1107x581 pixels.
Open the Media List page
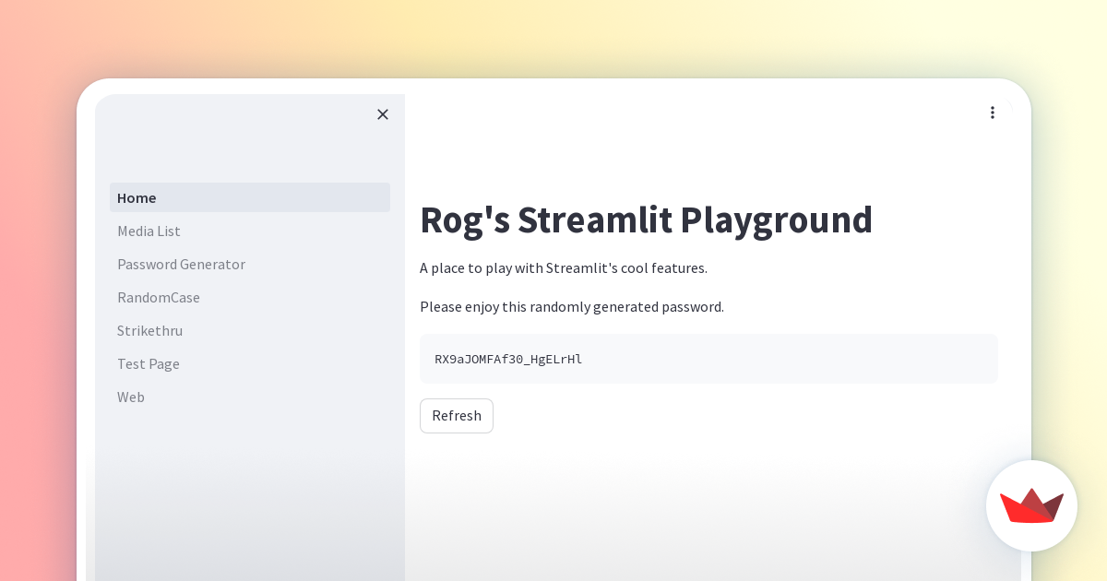[x=149, y=231]
